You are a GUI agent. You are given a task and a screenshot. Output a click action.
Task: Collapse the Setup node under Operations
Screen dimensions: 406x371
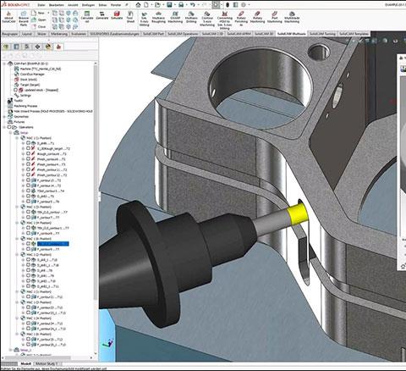11,132
